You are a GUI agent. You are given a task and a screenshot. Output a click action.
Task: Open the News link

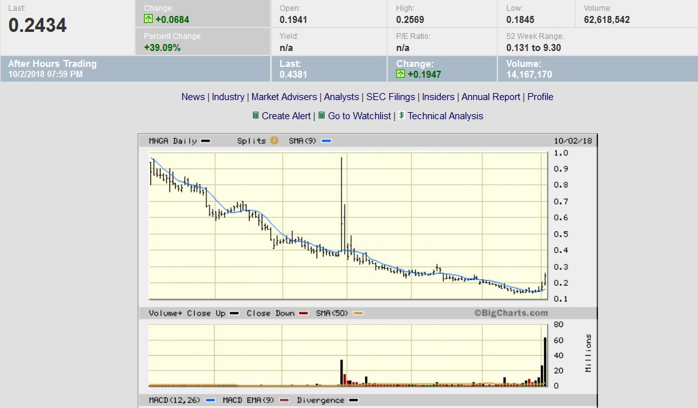[x=193, y=97]
